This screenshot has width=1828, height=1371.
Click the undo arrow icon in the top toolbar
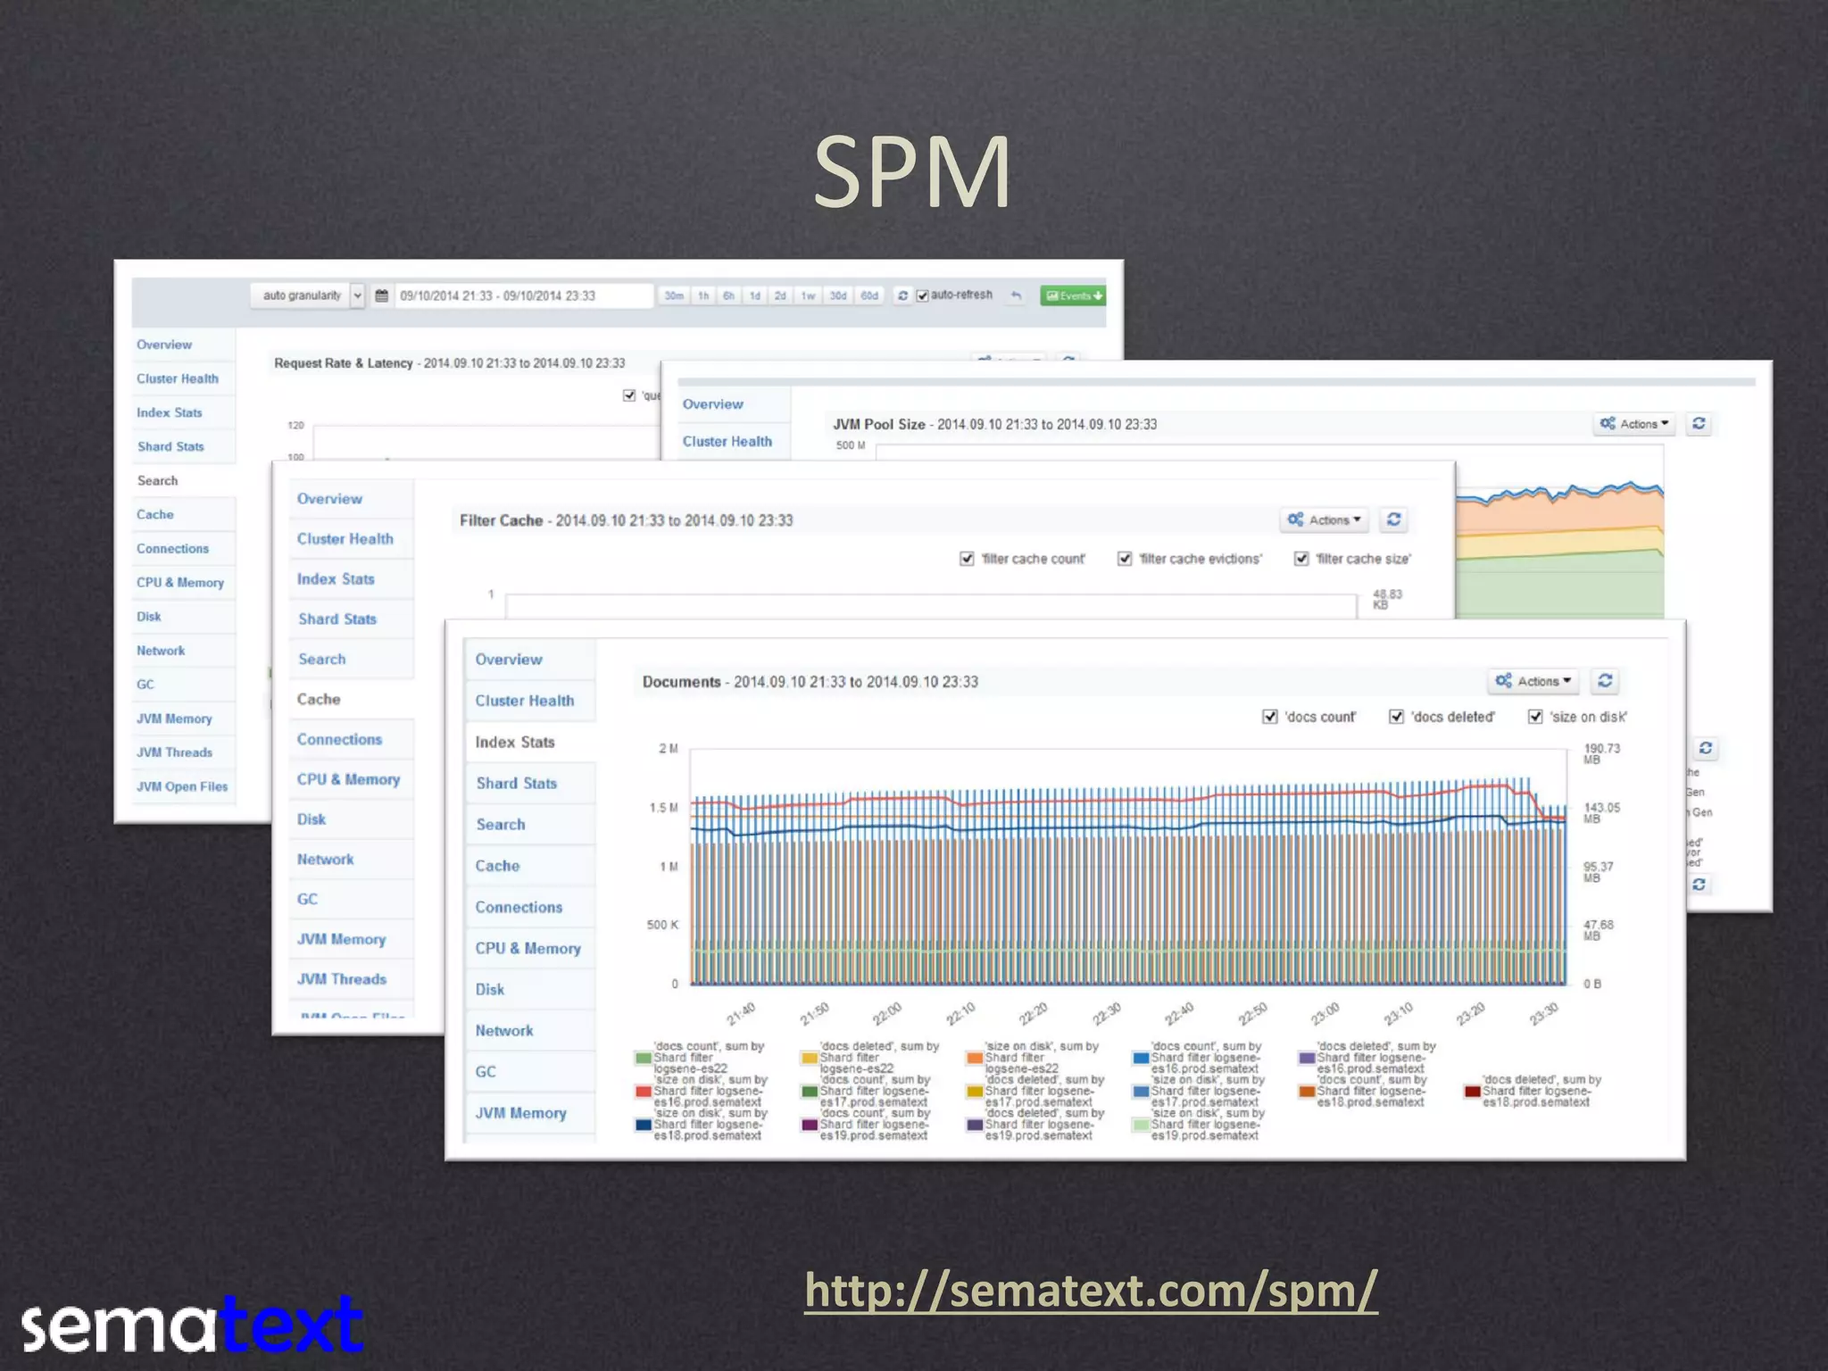[x=1016, y=295]
